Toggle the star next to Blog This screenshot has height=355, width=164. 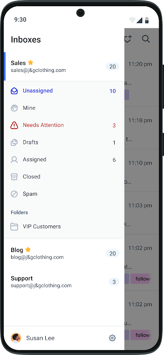point(28,249)
